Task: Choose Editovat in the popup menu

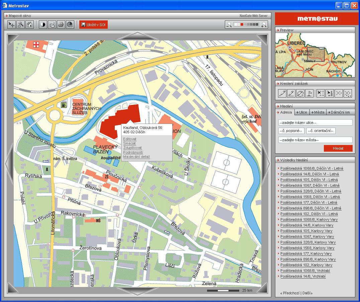Action: coord(129,139)
